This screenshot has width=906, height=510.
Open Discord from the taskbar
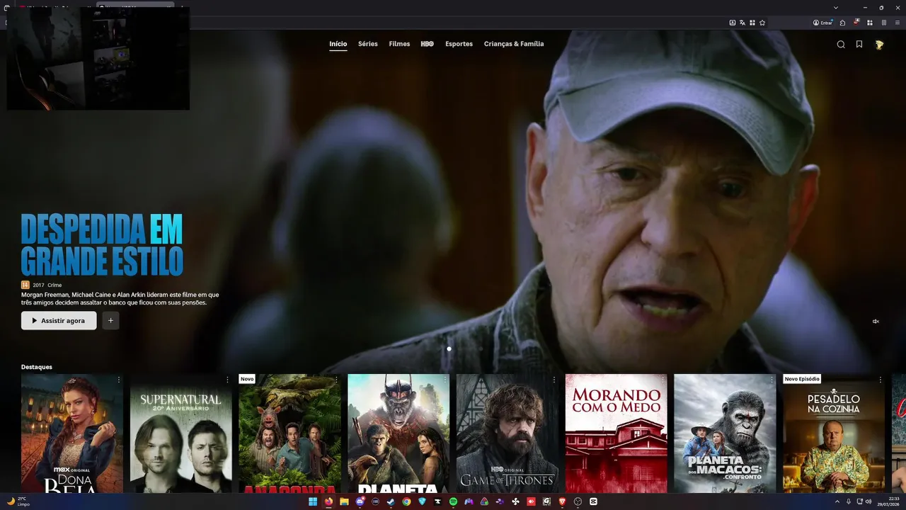tap(360, 501)
